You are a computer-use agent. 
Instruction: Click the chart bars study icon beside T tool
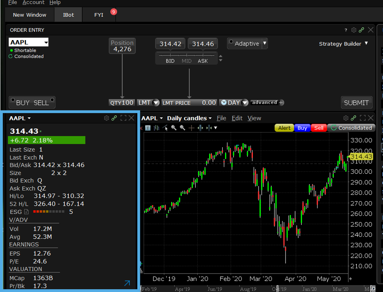[x=156, y=128]
